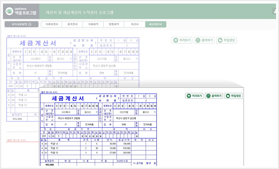Click the page title 계산서 및 세금계산서 누적관리 프로그램
The width and height of the screenshot is (279, 169).
79,13
